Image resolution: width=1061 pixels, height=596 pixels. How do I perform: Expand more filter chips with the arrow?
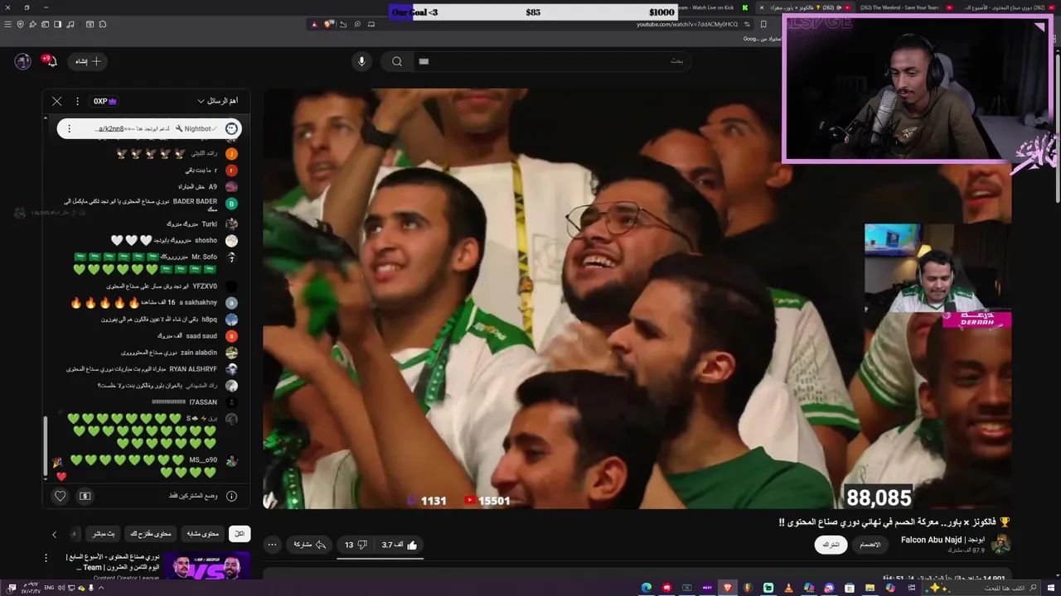pyautogui.click(x=55, y=535)
